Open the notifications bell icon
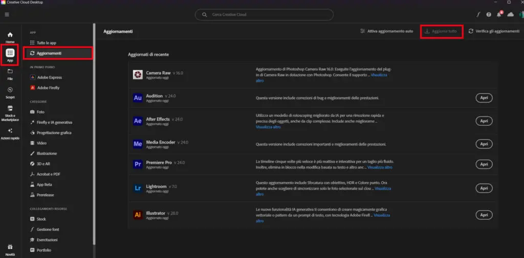 pyautogui.click(x=499, y=14)
